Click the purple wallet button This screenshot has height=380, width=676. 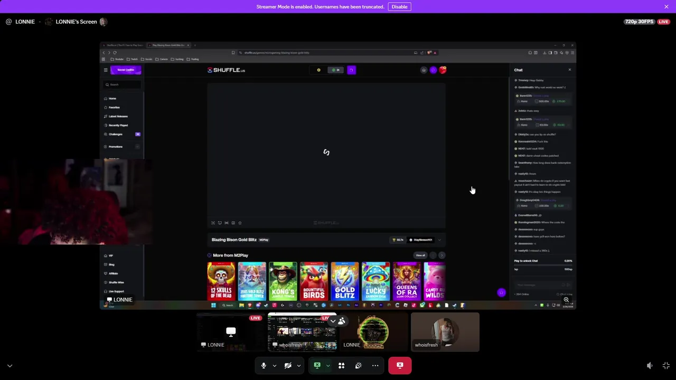click(351, 70)
